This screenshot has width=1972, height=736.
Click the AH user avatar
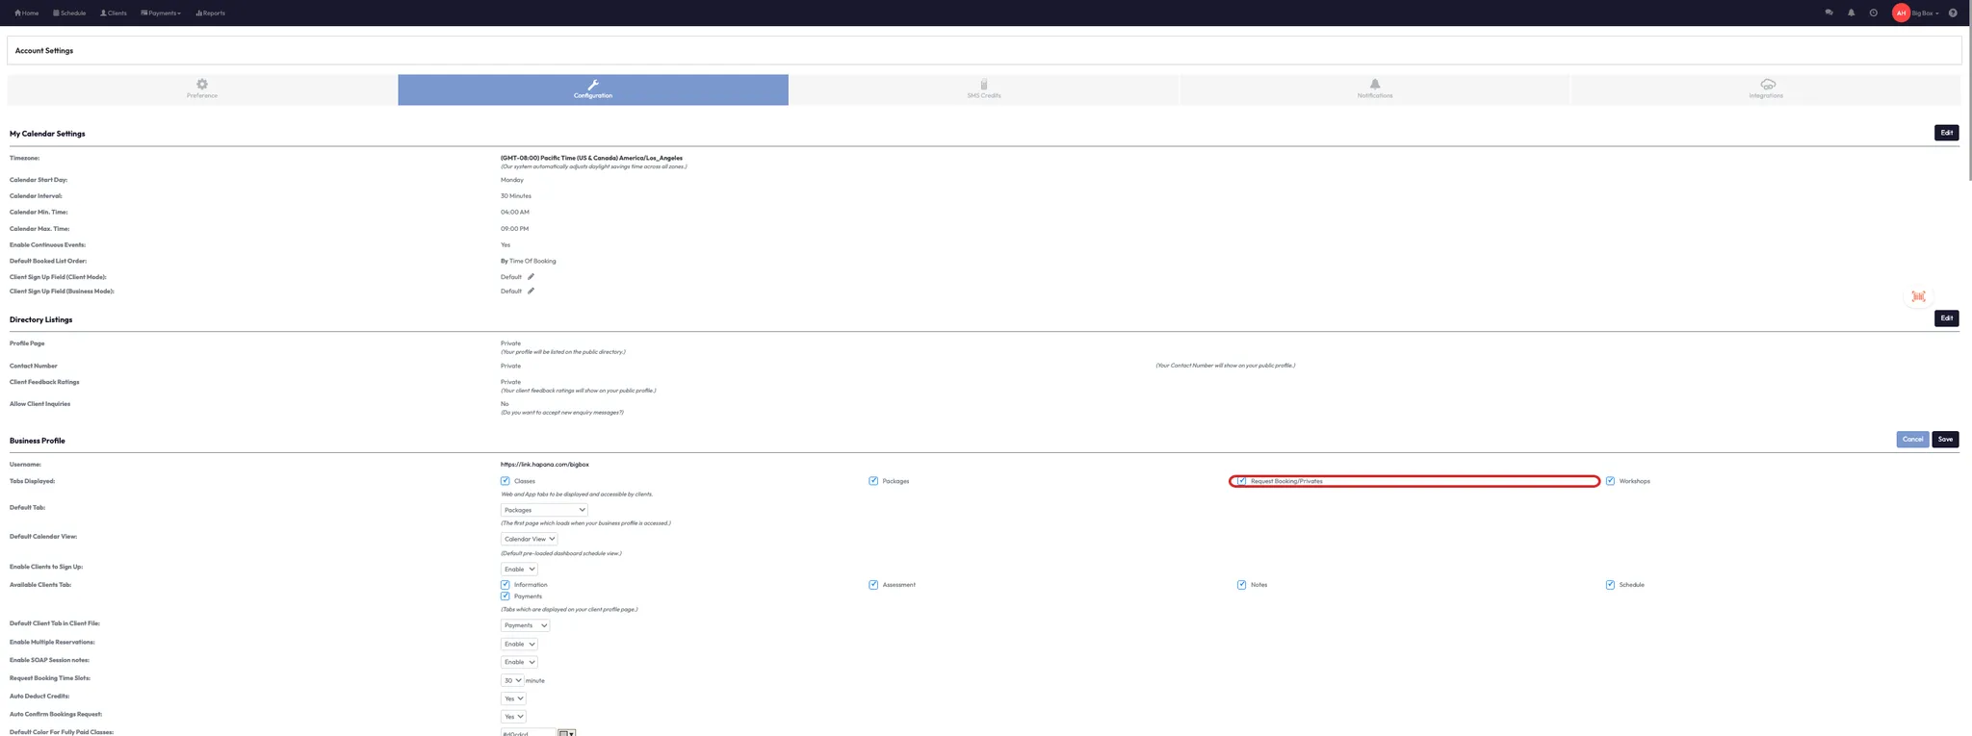click(1901, 13)
